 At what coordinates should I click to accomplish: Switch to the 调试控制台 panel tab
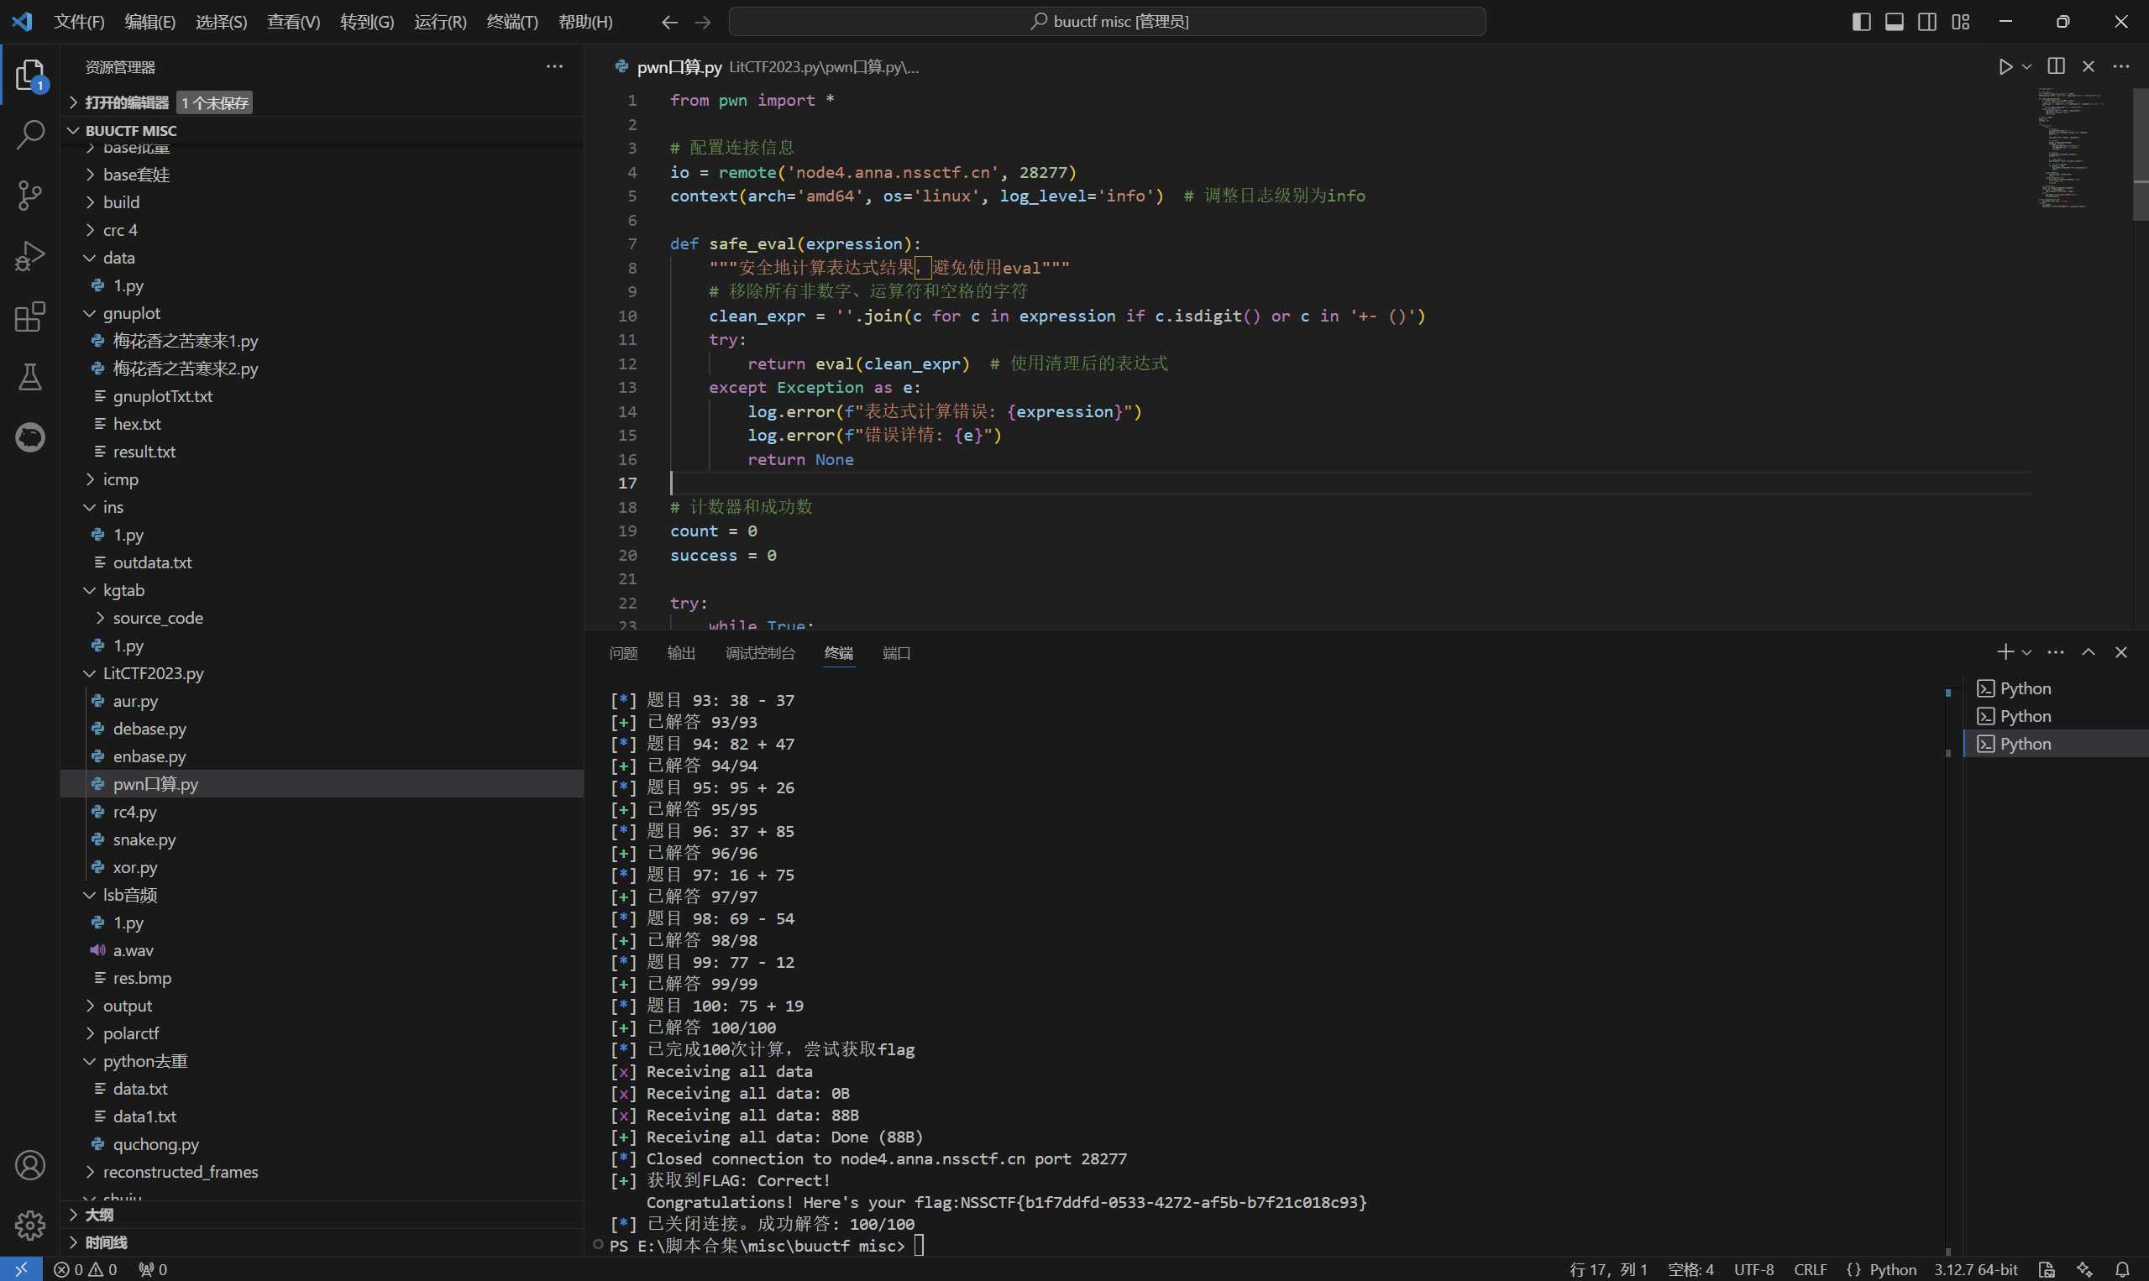point(760,652)
